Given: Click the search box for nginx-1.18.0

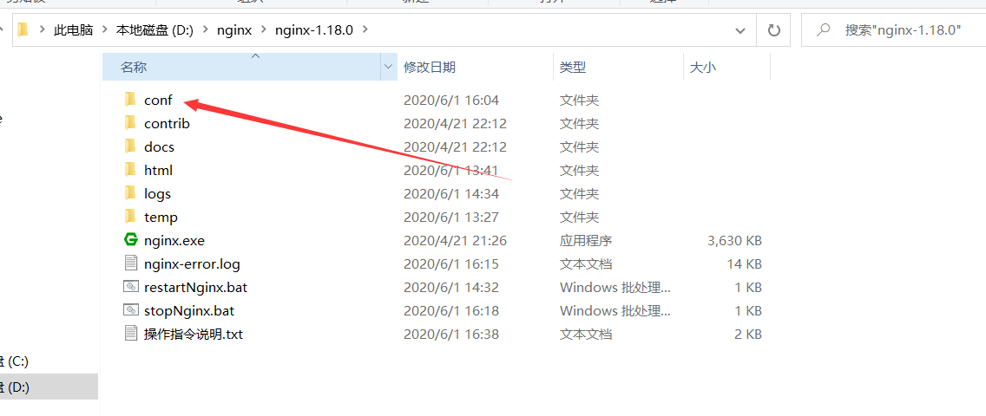Looking at the screenshot, I should [x=894, y=30].
